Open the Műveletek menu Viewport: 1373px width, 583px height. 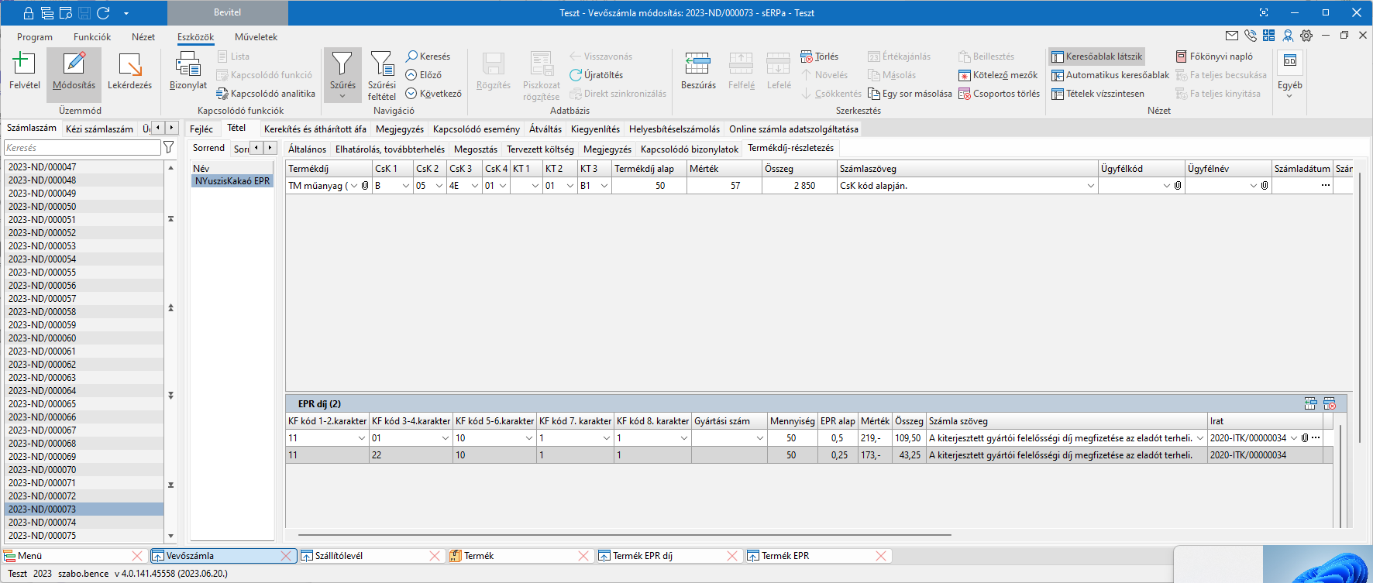[256, 37]
